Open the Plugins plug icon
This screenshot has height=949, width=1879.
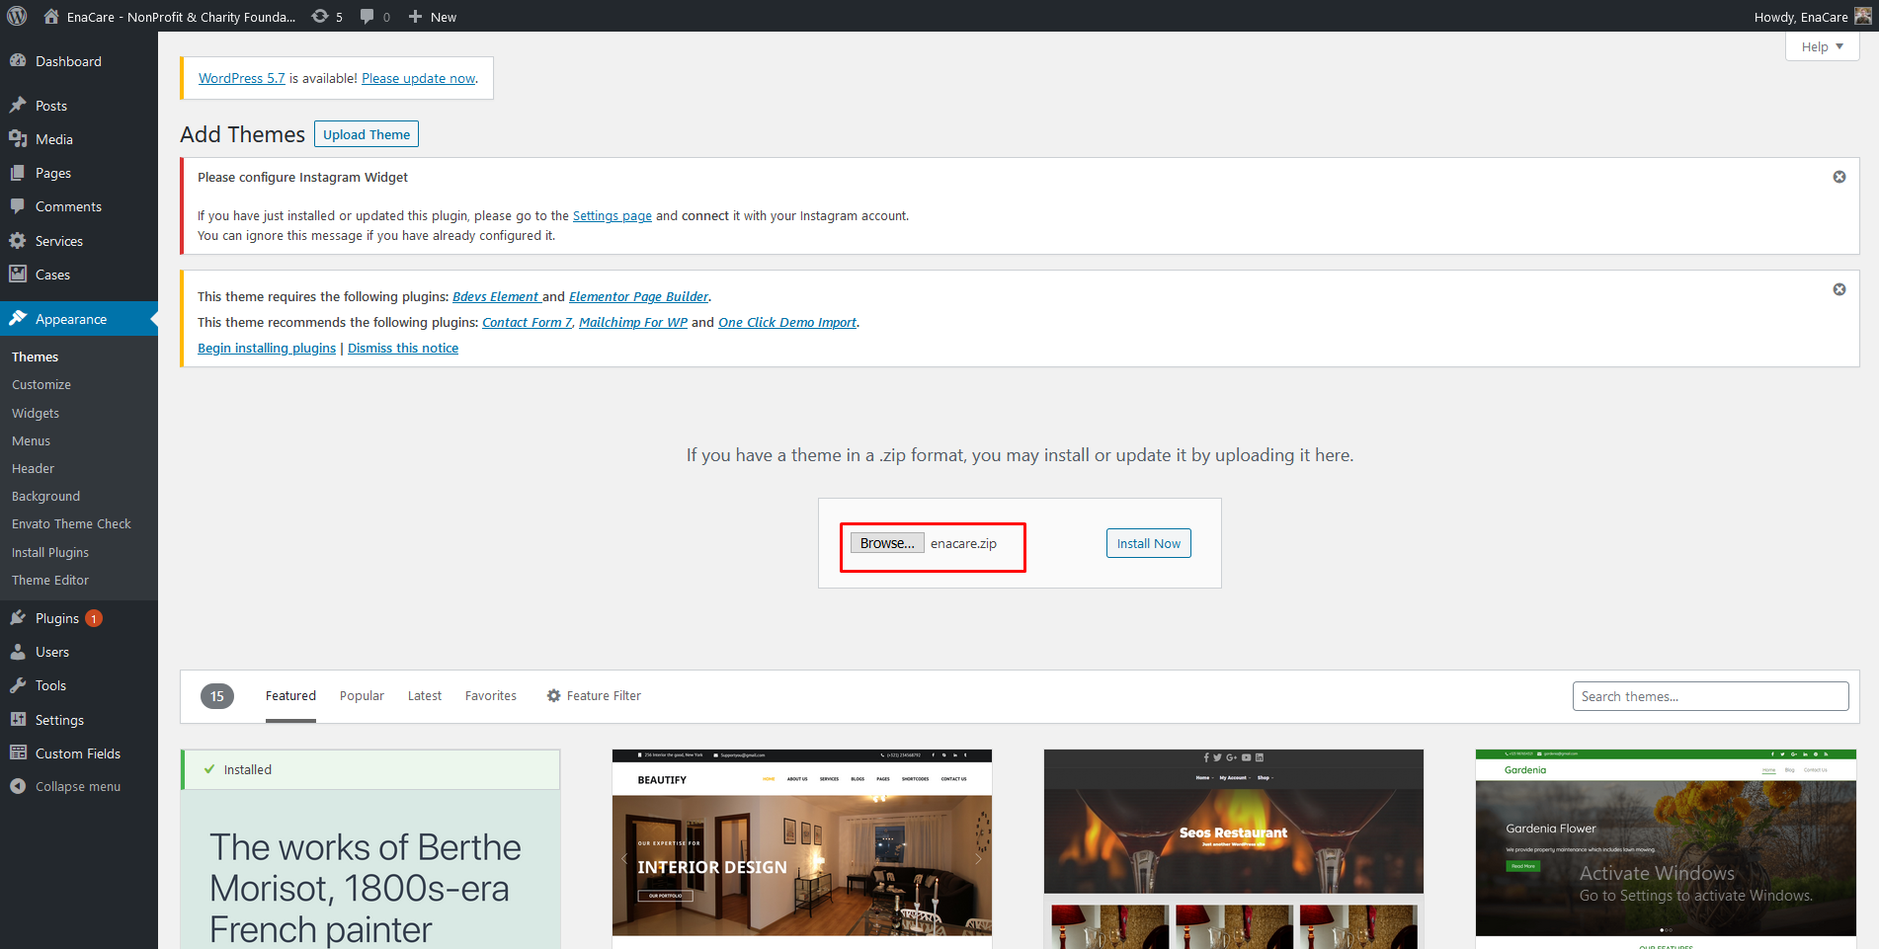pos(18,617)
